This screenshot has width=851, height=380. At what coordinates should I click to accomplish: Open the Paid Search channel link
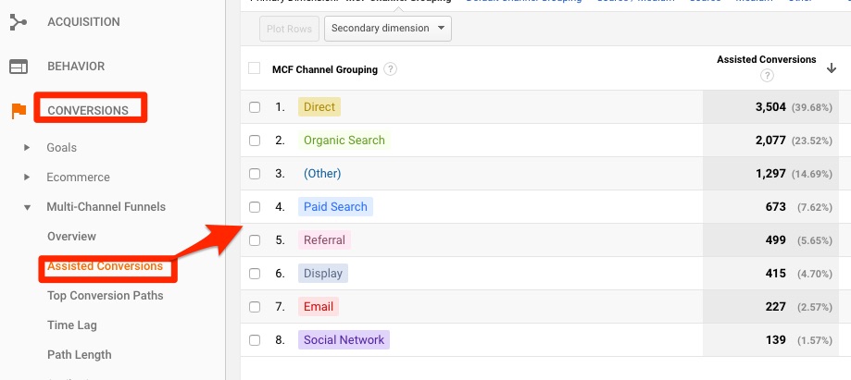tap(335, 206)
